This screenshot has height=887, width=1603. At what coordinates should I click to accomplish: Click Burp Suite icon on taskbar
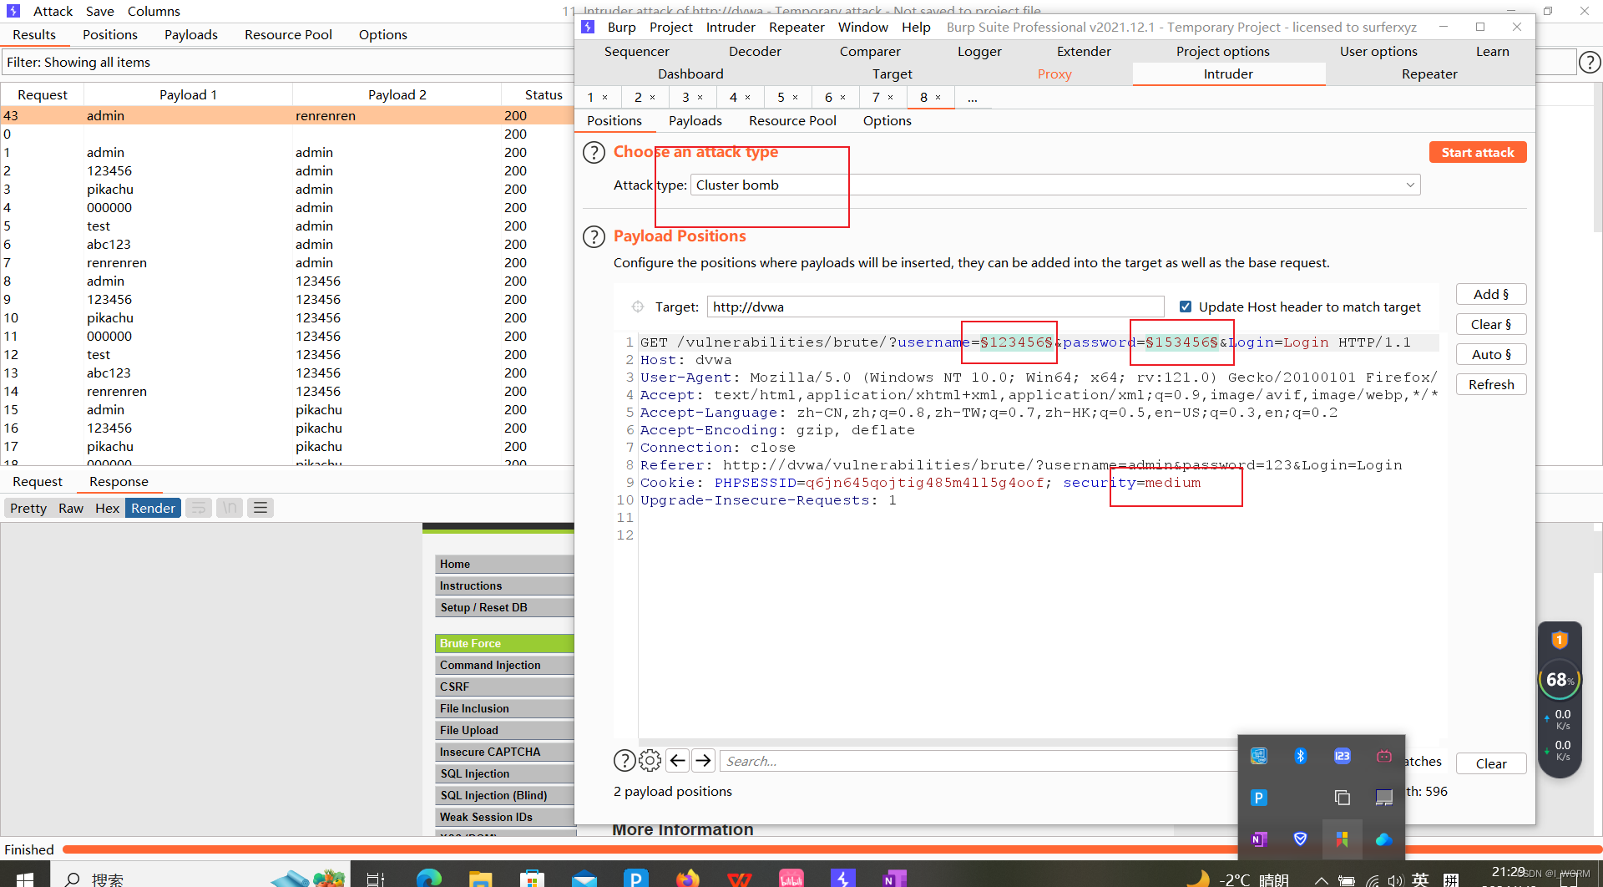(843, 877)
